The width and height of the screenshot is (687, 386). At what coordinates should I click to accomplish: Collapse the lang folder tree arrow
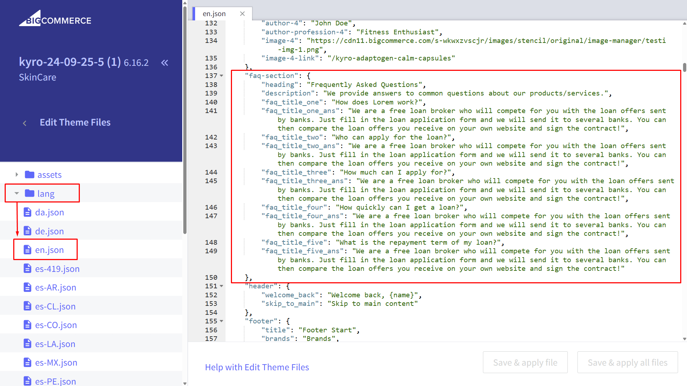tap(17, 194)
